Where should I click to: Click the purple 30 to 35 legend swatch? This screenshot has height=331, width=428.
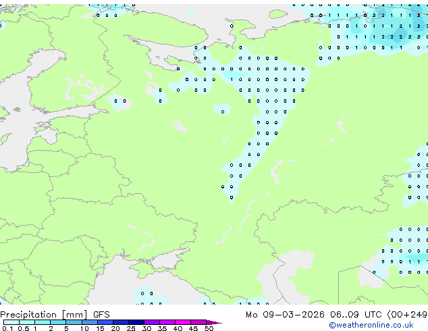[151, 322]
